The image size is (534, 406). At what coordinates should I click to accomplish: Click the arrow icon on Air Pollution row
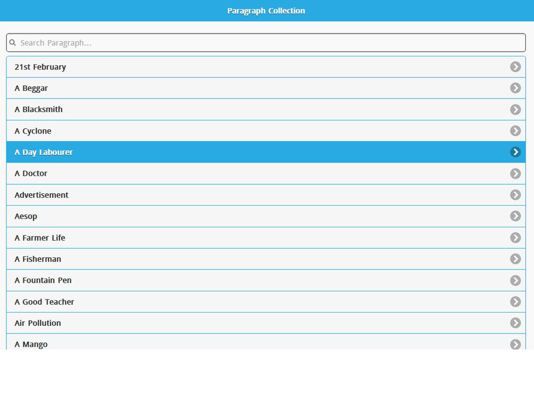[515, 323]
